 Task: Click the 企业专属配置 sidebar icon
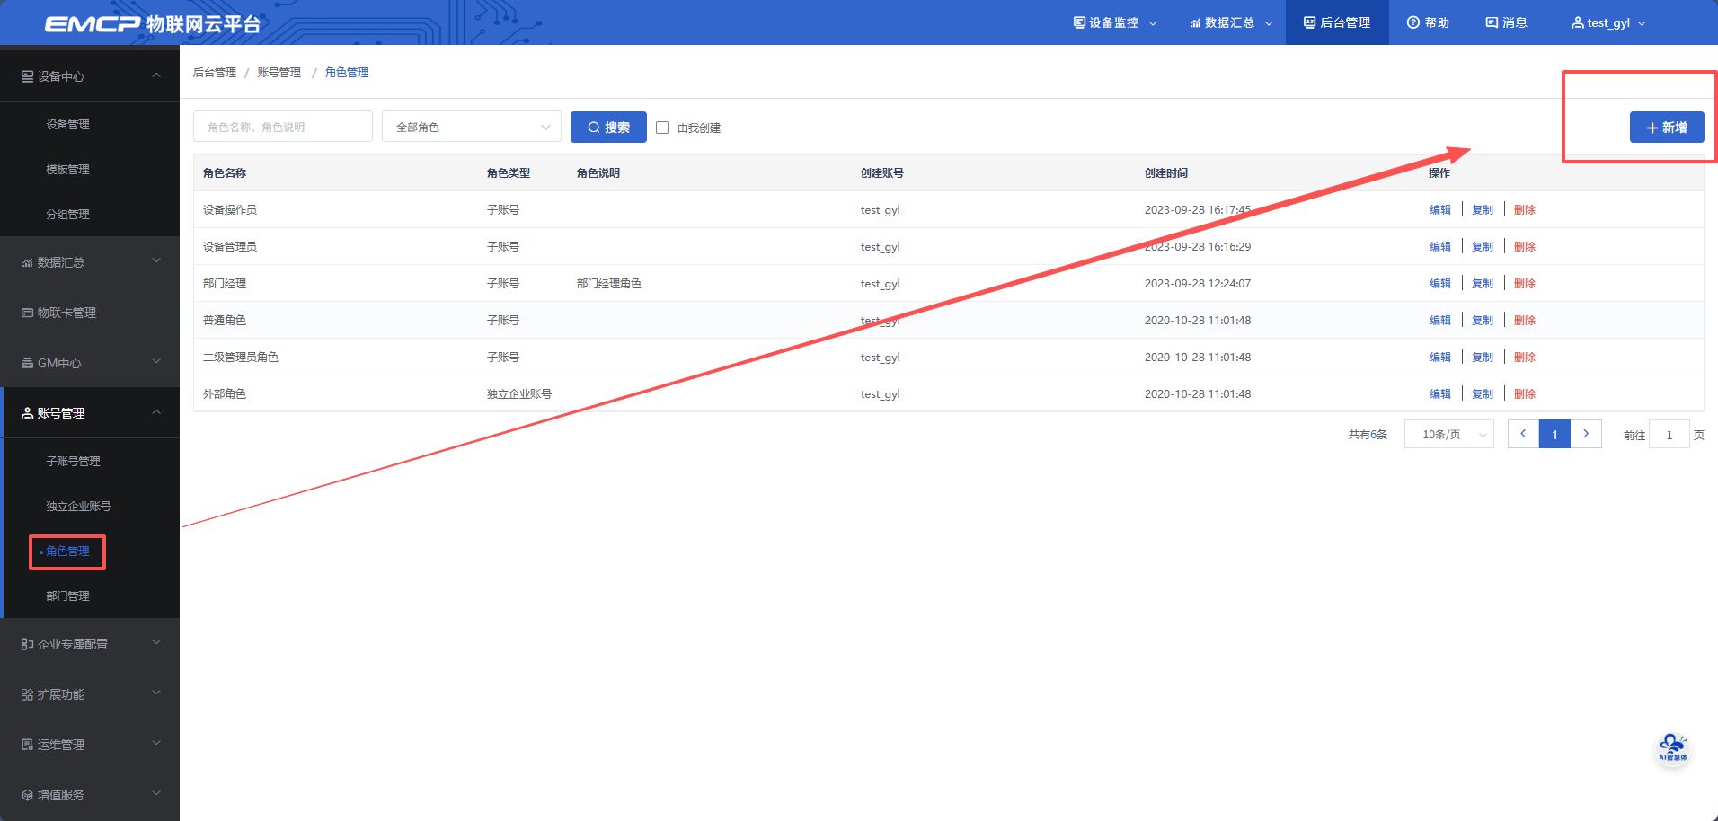[27, 644]
